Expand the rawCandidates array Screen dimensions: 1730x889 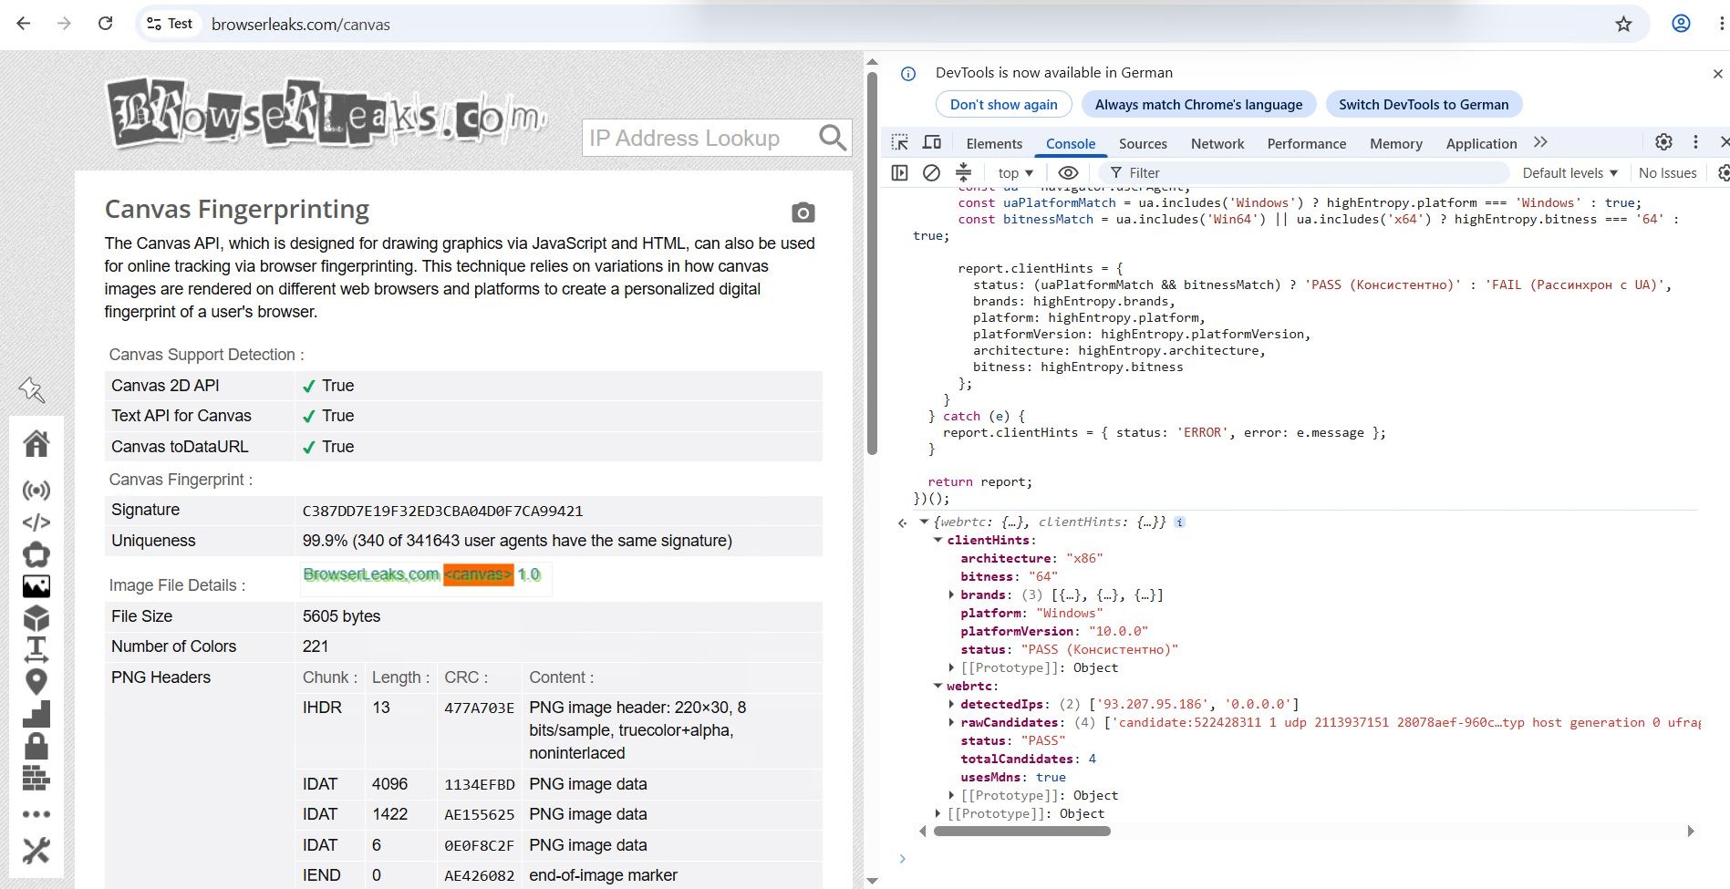(951, 722)
